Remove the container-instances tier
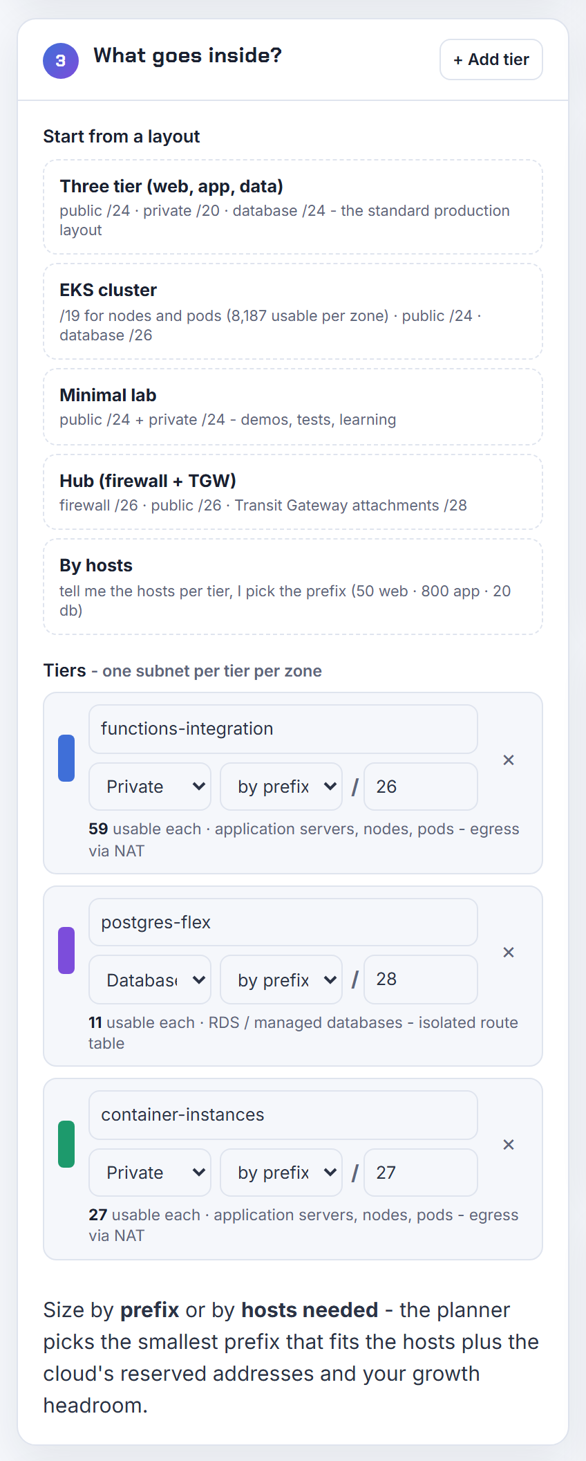This screenshot has width=586, height=1461. point(509,1145)
